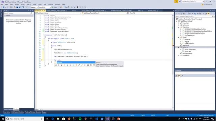Select App.config in Solution Explorer
This screenshot has width=216, height=121.
[186, 45]
